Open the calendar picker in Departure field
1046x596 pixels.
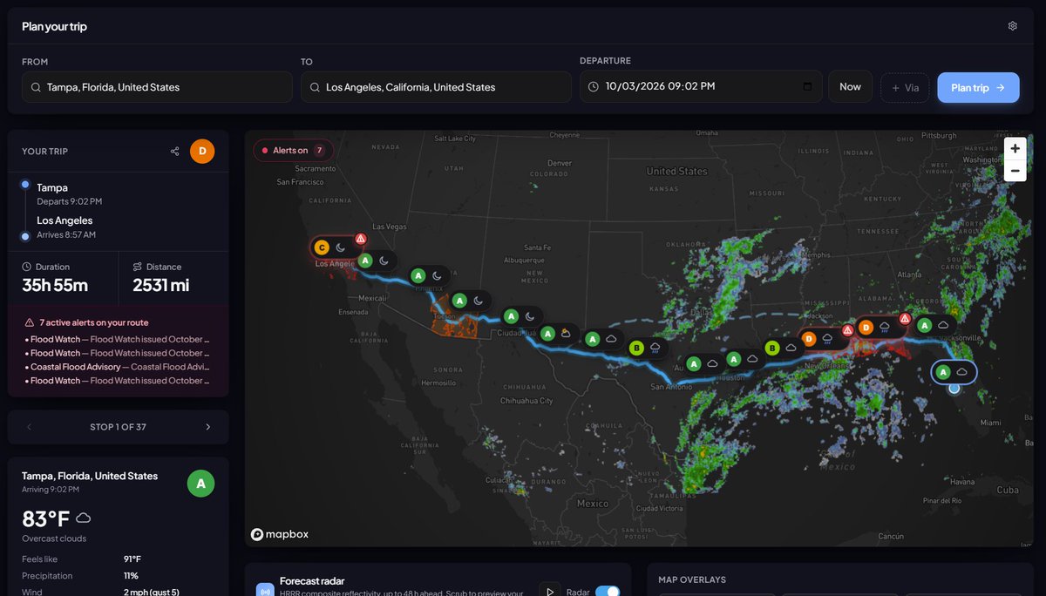click(807, 87)
